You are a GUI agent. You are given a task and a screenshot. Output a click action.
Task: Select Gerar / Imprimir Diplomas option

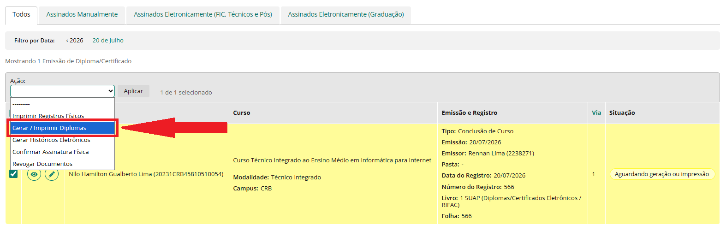(x=63, y=128)
